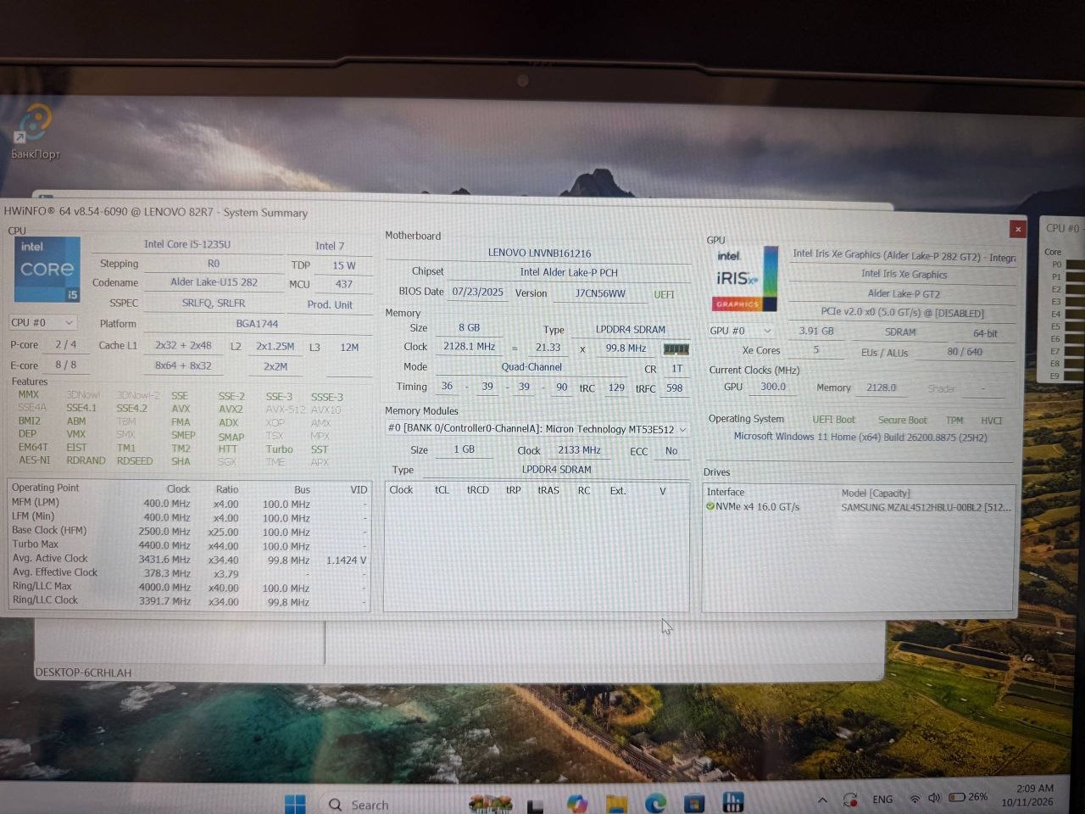Open Copilot from the taskbar
1085x814 pixels.
pyautogui.click(x=577, y=803)
